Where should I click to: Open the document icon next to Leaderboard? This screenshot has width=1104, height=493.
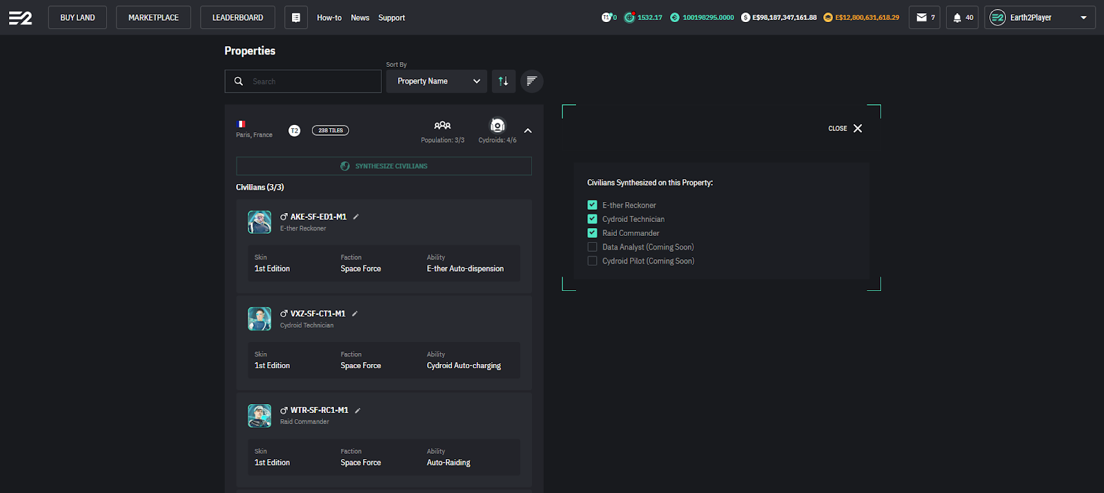tap(296, 18)
